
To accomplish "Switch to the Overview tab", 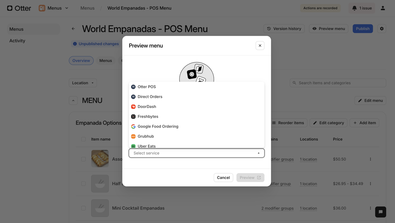I will pos(81,61).
